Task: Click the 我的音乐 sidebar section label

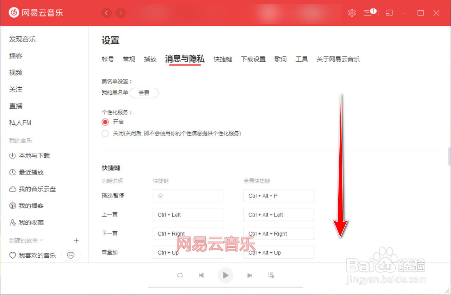Action: tap(20, 141)
